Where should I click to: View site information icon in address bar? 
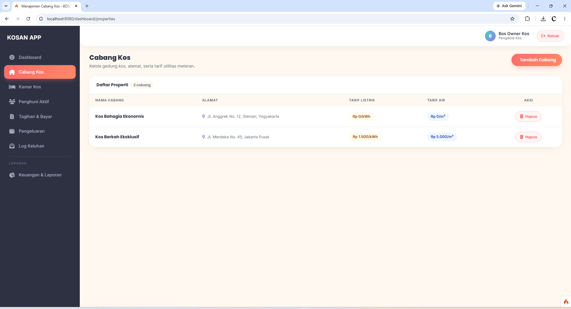coord(41,19)
